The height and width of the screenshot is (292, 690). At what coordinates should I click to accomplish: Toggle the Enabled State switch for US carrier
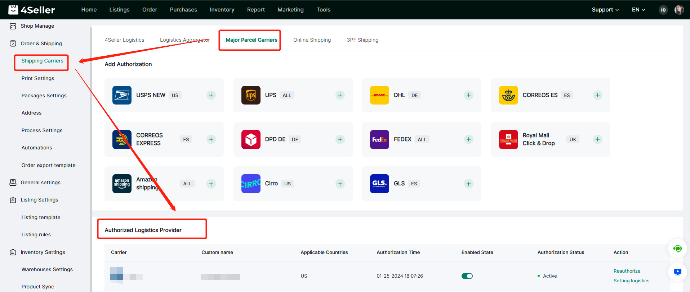pos(467,276)
